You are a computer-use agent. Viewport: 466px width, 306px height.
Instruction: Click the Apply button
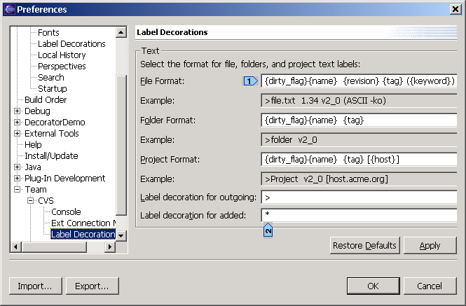tap(430, 245)
